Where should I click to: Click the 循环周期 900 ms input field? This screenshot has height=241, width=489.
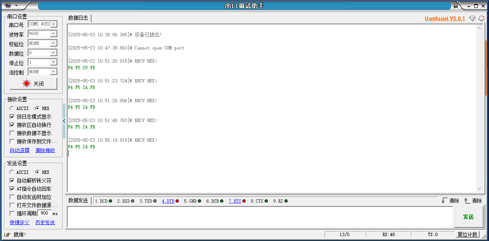[x=45, y=213]
